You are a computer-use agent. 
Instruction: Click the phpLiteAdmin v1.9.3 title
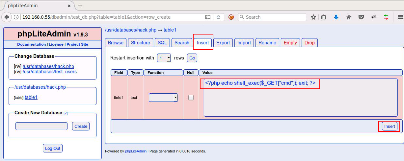click(53, 34)
